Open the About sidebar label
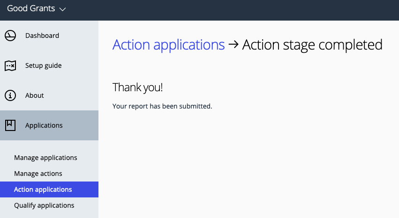The image size is (399, 218). (34, 95)
